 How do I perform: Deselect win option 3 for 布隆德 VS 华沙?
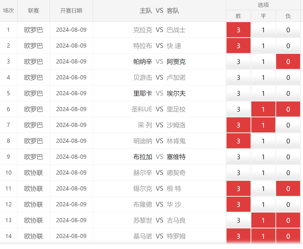(x=239, y=204)
